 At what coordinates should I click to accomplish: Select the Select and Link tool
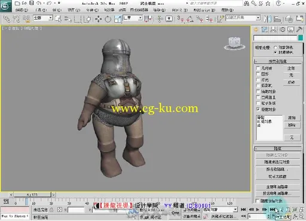7,19
